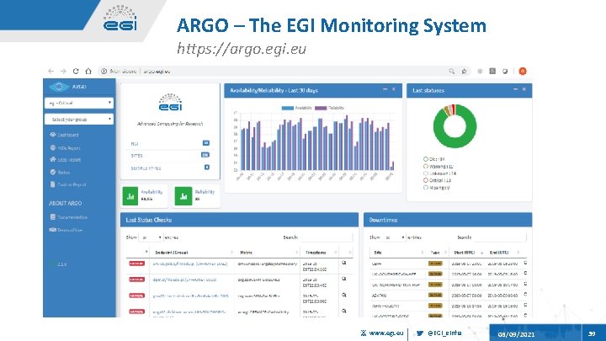606x341 pixels.
Task: Focus Search field in Downtimes panel
Action: tap(499, 237)
